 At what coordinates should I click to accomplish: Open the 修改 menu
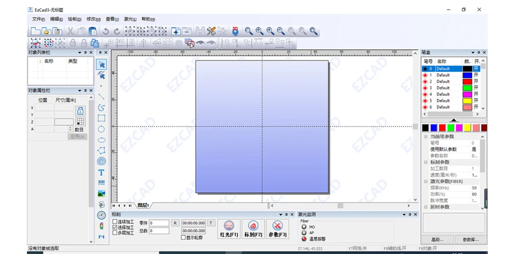93,19
